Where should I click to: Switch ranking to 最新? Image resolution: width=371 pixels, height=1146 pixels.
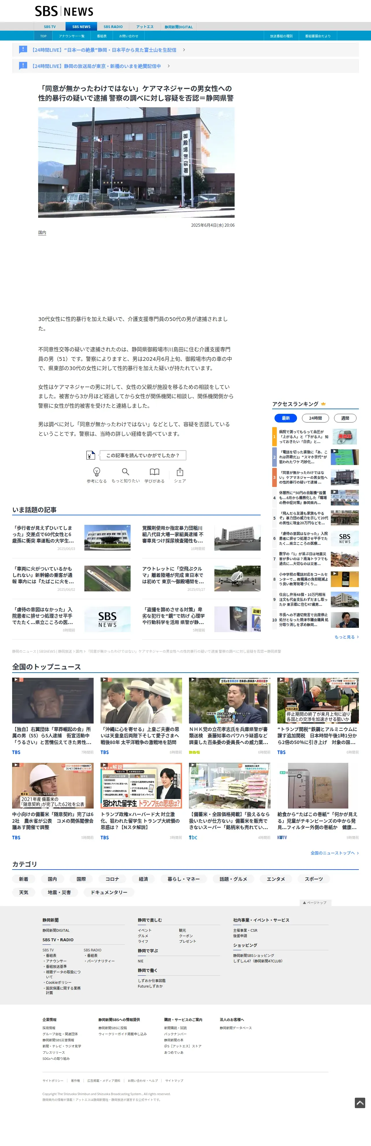coord(286,418)
